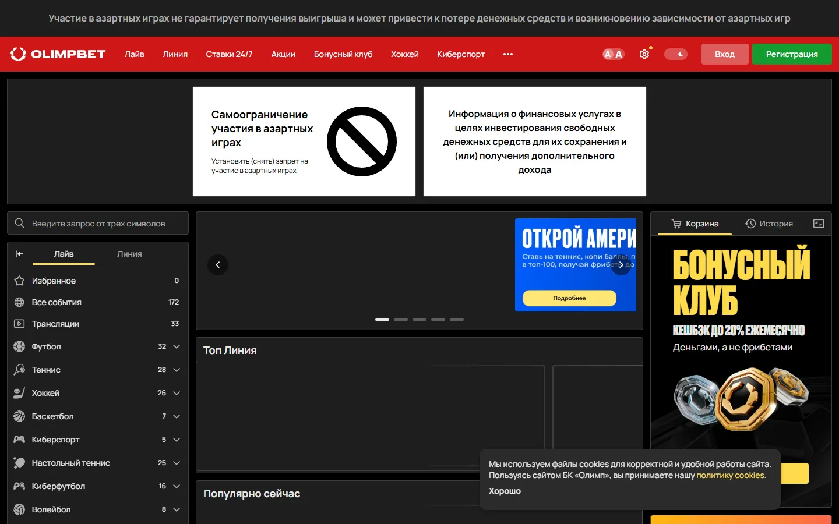Select the second banner slide indicator
839x524 pixels.
coord(401,320)
